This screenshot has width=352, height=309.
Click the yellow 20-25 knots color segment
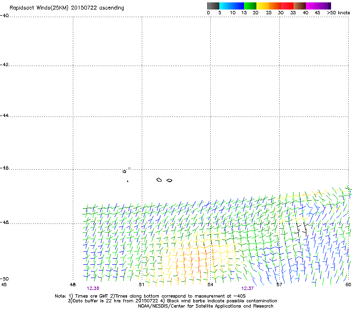[x=263, y=6]
